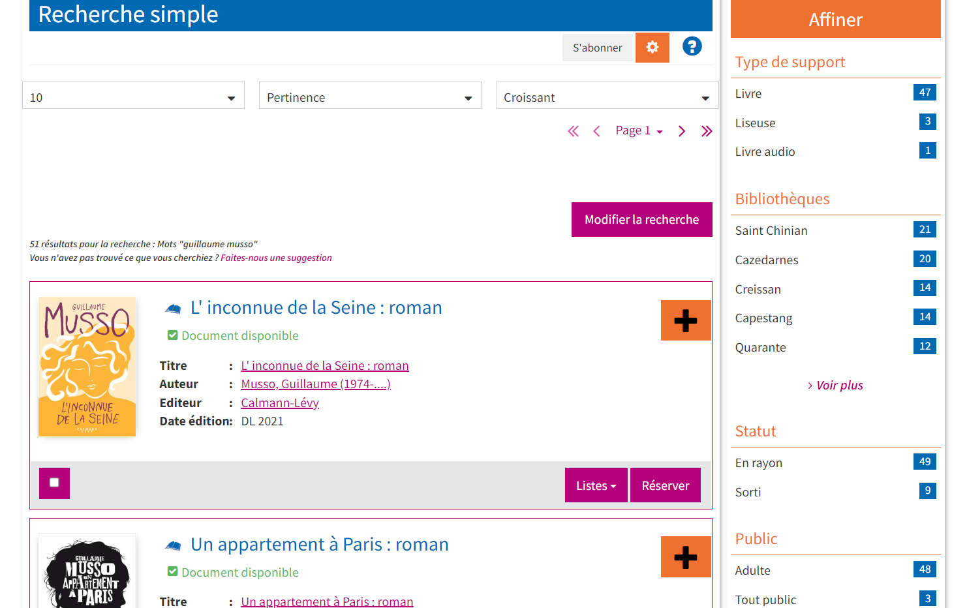The height and width of the screenshot is (608, 967).
Task: Add "L' inconnue de la Seine" via plus icon
Action: [x=686, y=320]
